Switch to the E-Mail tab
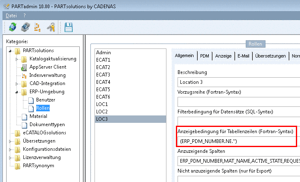The width and height of the screenshot is (300, 182). [x=243, y=56]
